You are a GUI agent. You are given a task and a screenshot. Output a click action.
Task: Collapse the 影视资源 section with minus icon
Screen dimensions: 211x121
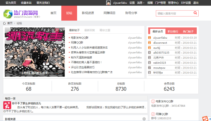click(144, 119)
